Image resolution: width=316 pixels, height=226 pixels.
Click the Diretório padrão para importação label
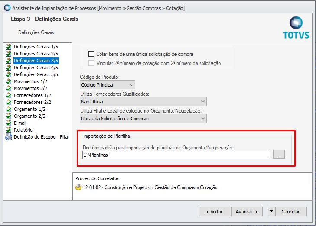tap(158, 148)
